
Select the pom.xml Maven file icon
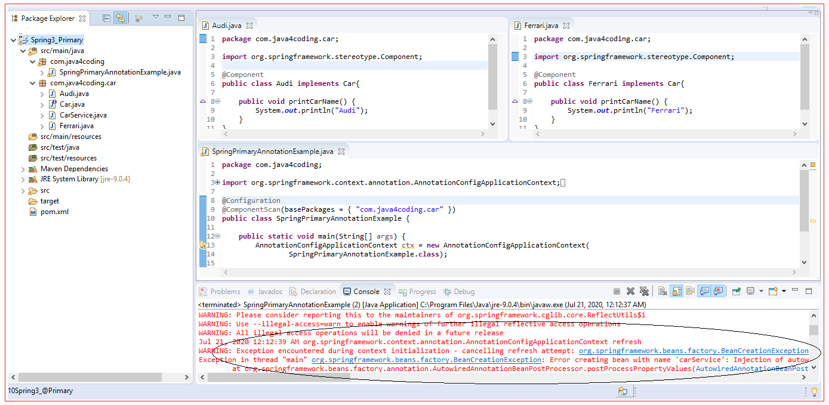point(33,212)
